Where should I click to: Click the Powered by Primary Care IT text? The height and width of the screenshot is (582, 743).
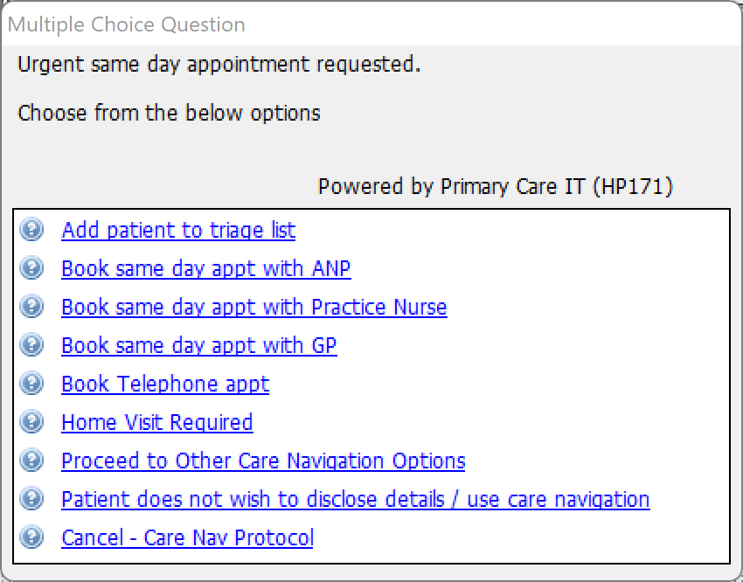click(x=495, y=186)
